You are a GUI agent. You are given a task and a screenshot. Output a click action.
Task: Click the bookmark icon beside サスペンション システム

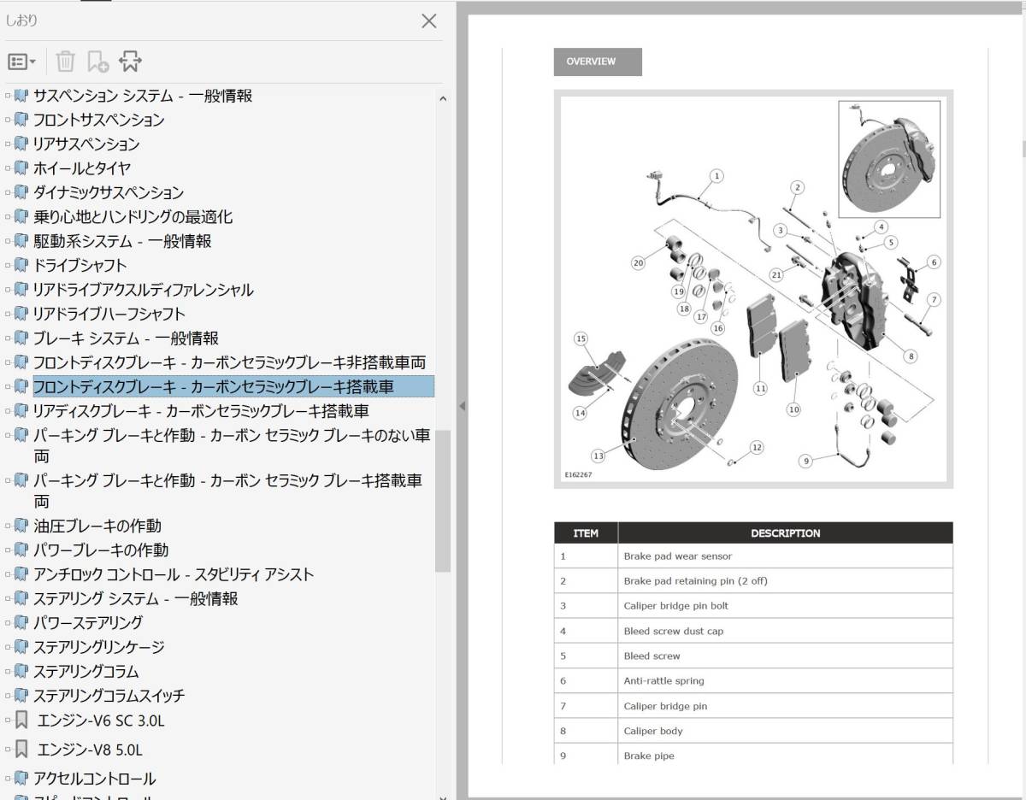[x=20, y=96]
